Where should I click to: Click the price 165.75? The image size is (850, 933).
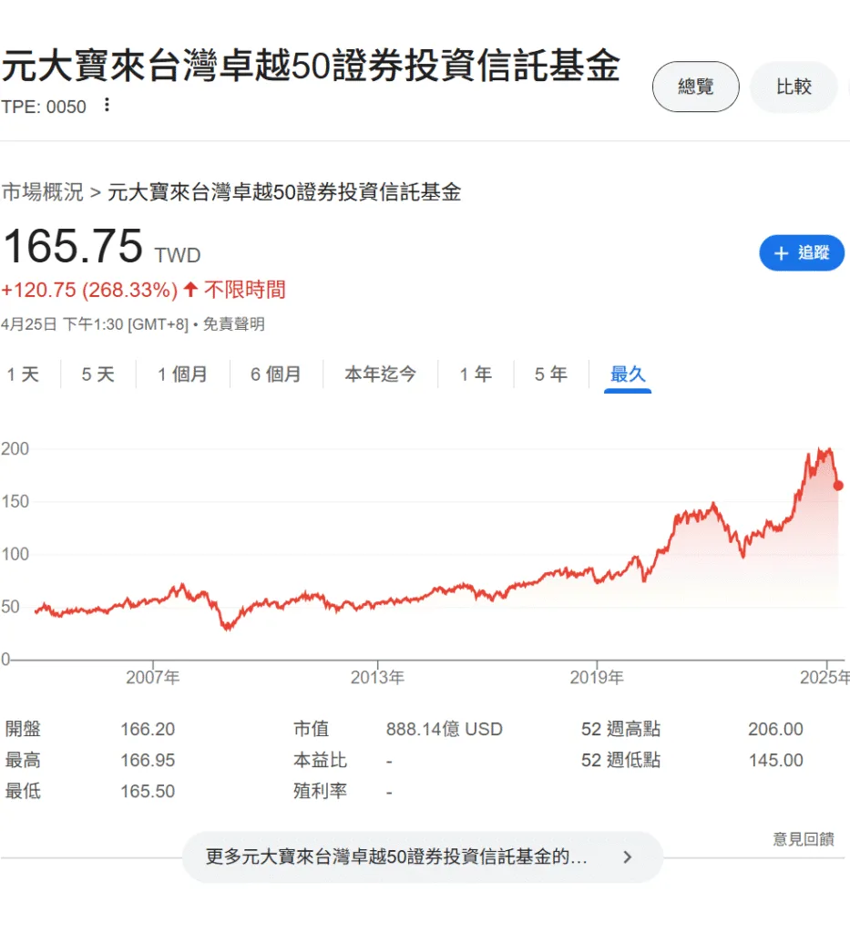point(73,246)
